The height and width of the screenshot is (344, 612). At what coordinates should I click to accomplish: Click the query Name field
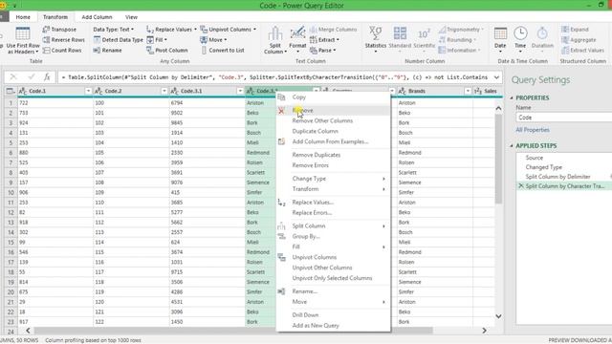(x=564, y=118)
